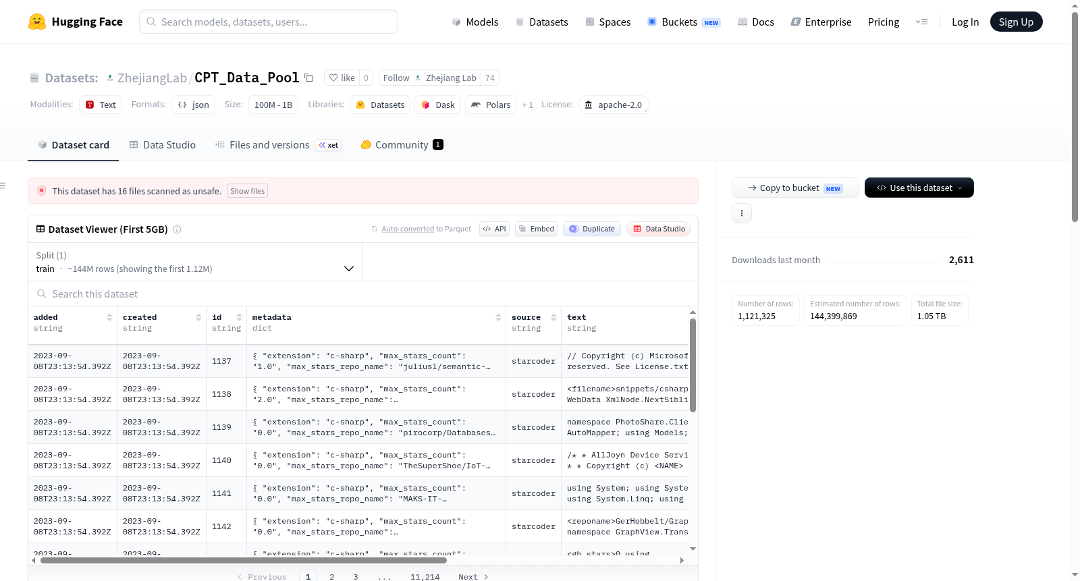
Task: Click the Embed button
Action: point(537,229)
